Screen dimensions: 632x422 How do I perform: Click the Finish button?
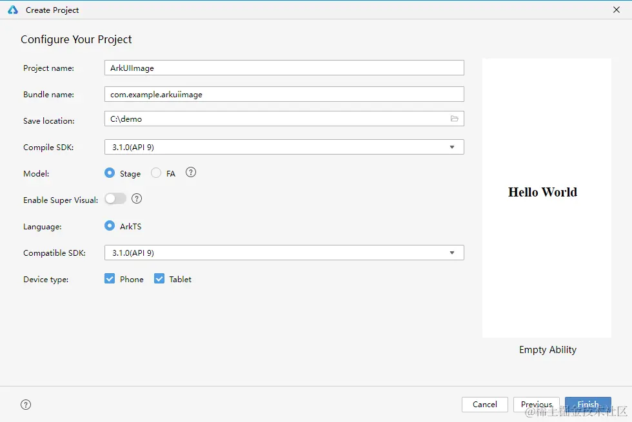588,405
